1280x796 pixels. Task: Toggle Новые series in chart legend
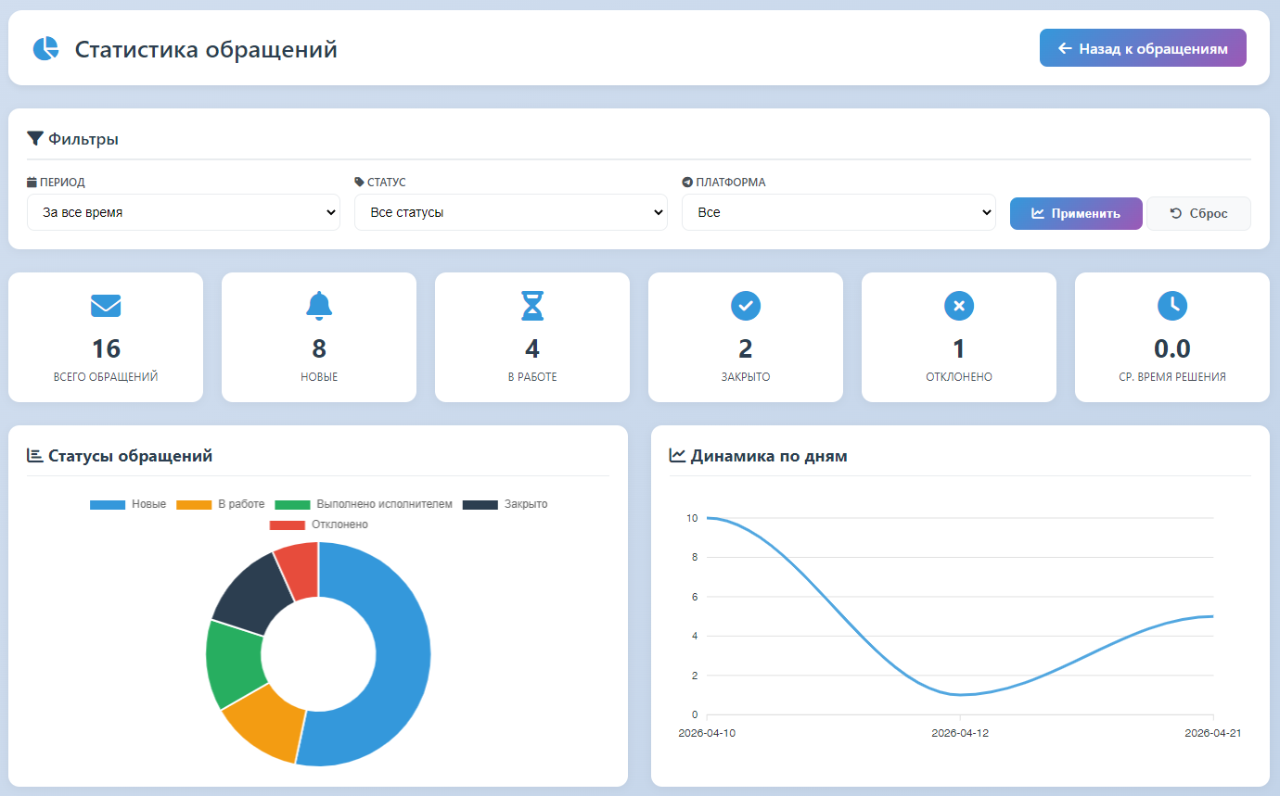pyautogui.click(x=128, y=504)
